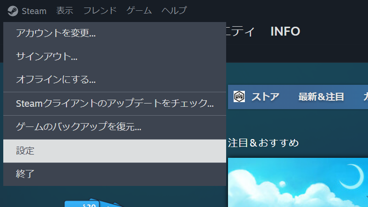Screen dimensions: 368x207
Task: Click the store controller hexagon icon
Action: tap(239, 96)
